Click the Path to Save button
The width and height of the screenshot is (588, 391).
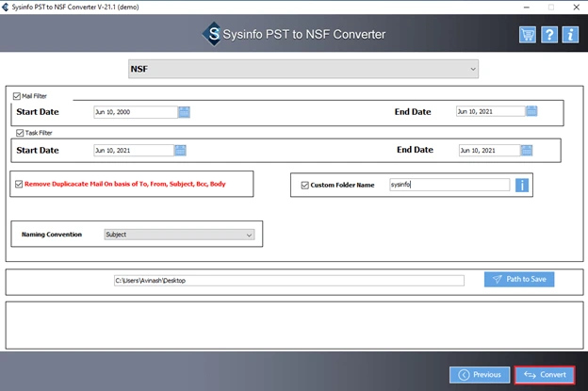tap(519, 279)
